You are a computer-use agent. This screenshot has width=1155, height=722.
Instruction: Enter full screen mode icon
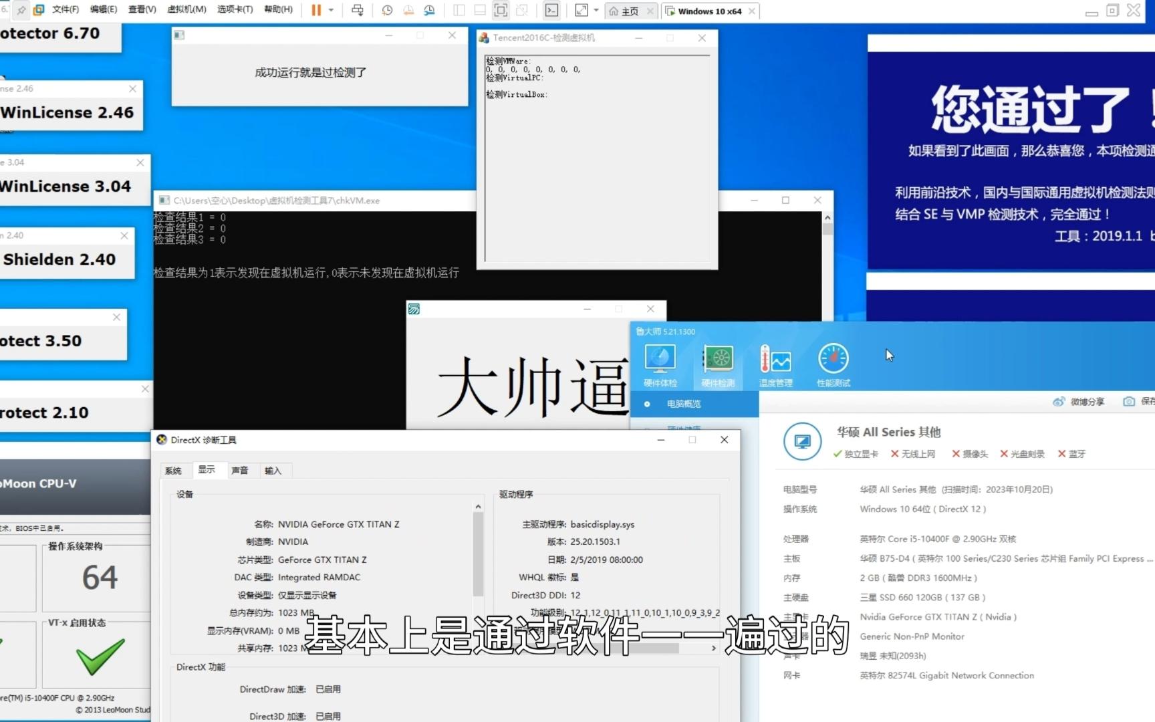(501, 10)
